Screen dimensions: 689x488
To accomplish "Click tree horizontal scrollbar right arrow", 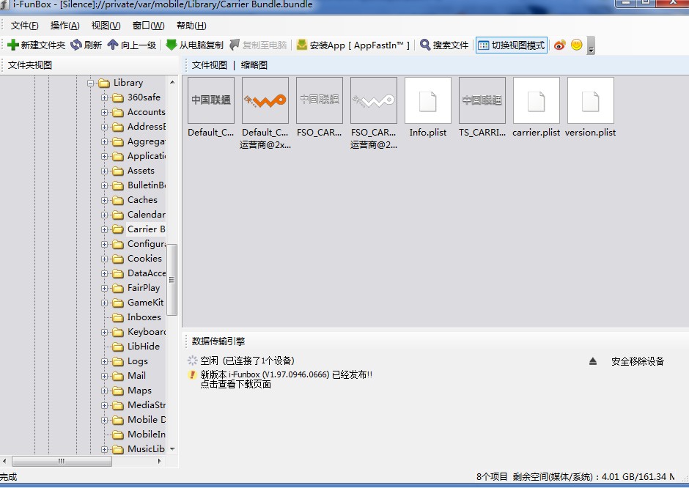I will (x=160, y=461).
